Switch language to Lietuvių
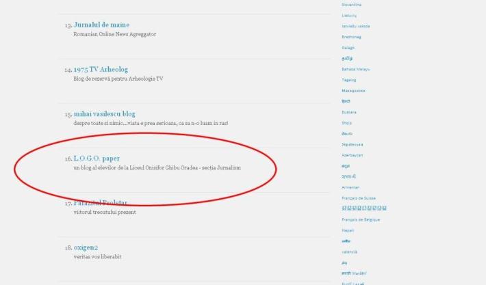The width and height of the screenshot is (486, 285). 349,15
